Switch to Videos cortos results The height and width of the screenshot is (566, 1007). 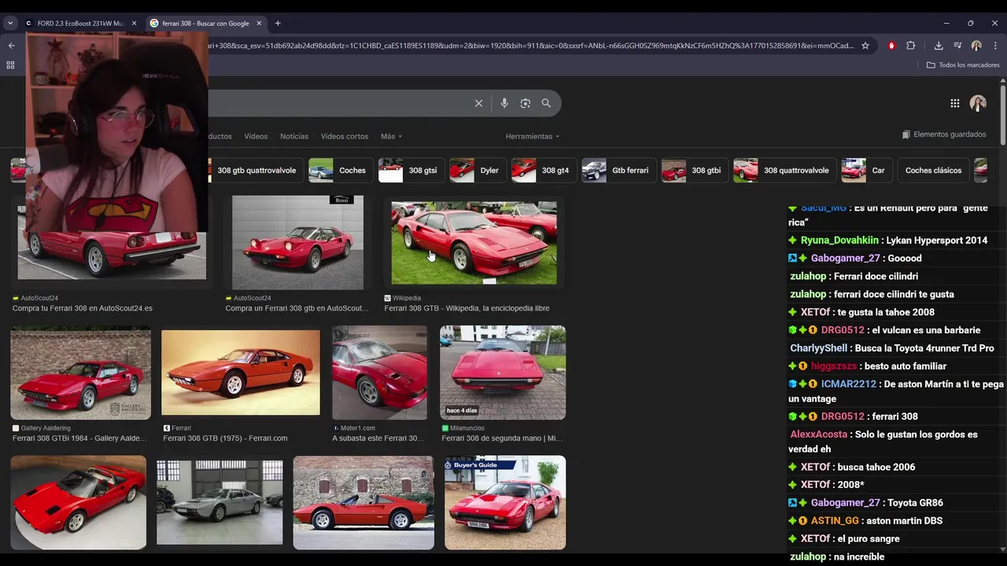coord(345,136)
